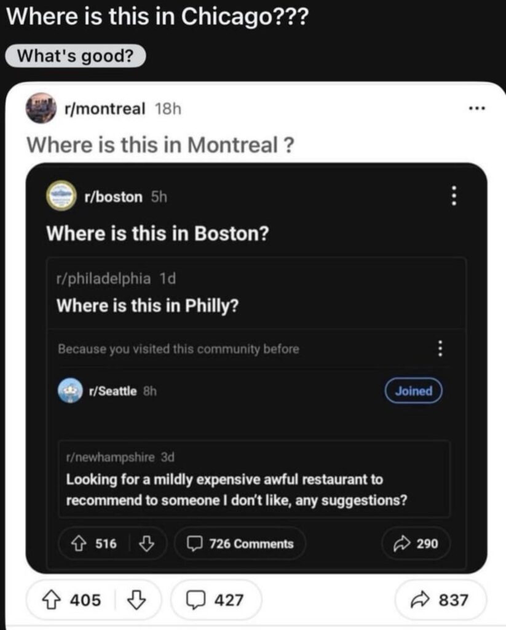The image size is (506, 630).
Task: Downvote the outer post with 405 votes
Action: point(138,600)
